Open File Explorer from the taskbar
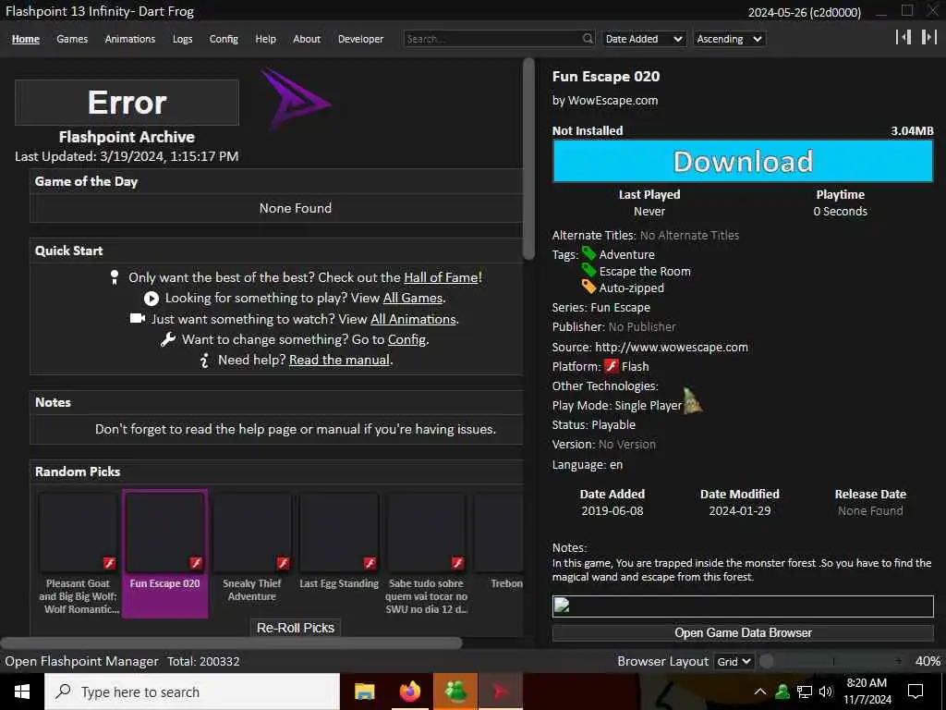 [364, 692]
